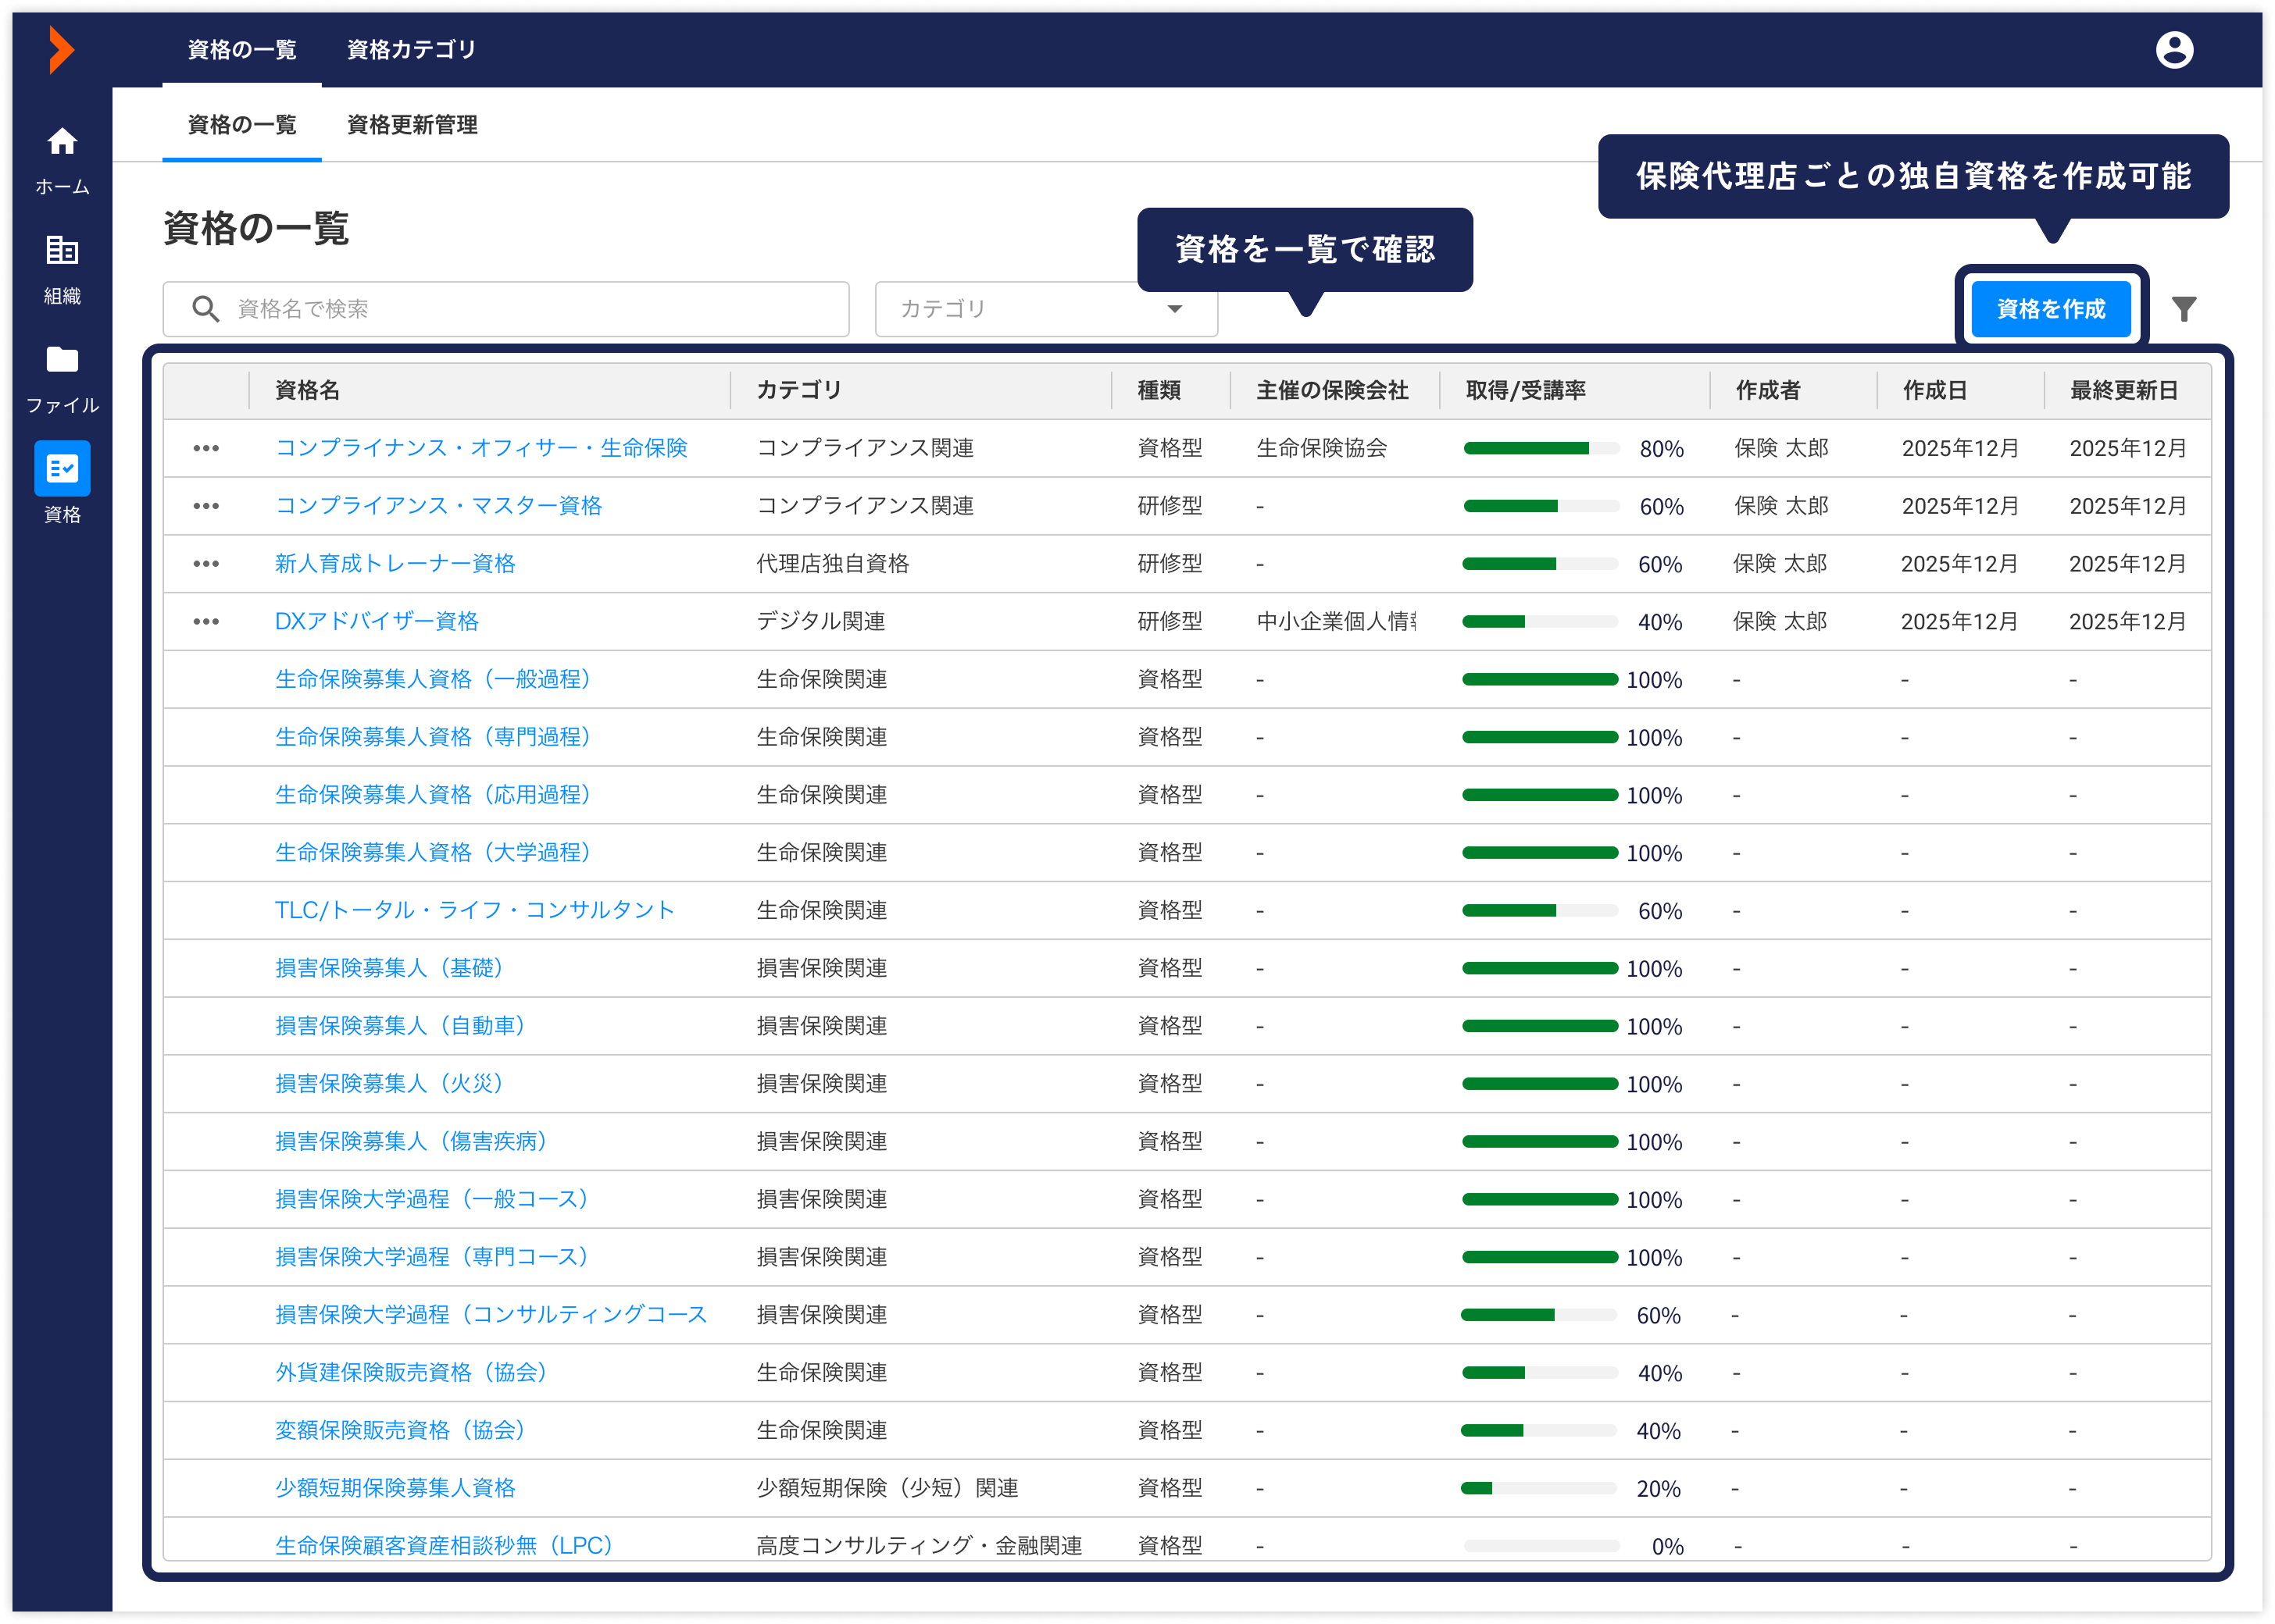Switch to 資格カテゴリ top navigation tab
Image resolution: width=2275 pixels, height=1624 pixels.
[411, 50]
